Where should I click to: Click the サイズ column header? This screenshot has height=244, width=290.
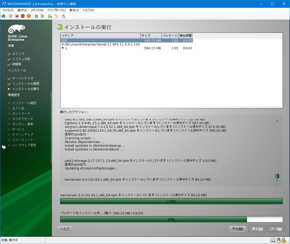pyautogui.click(x=151, y=35)
